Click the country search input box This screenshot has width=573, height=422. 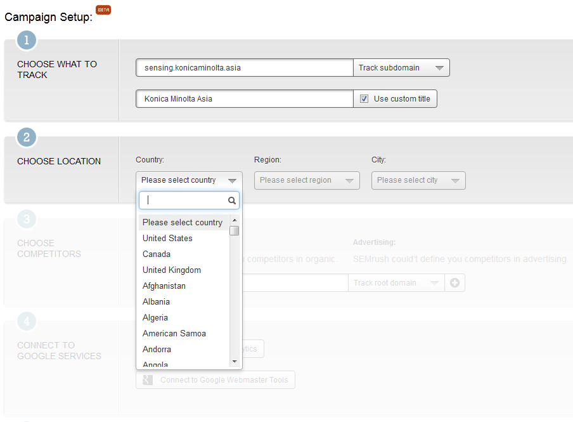point(189,200)
